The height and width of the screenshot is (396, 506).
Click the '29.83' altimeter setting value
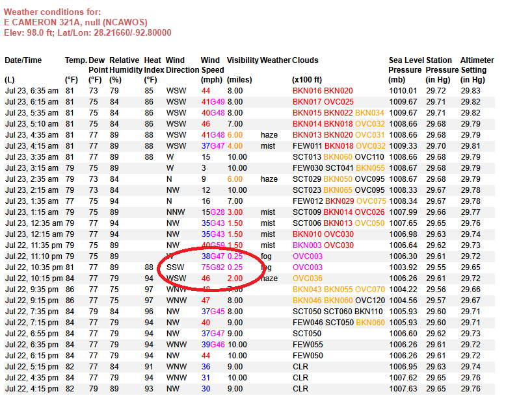coord(471,91)
